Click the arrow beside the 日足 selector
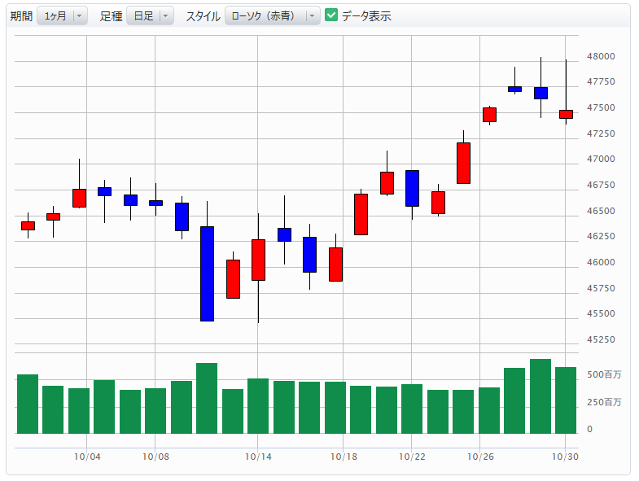 (x=166, y=15)
